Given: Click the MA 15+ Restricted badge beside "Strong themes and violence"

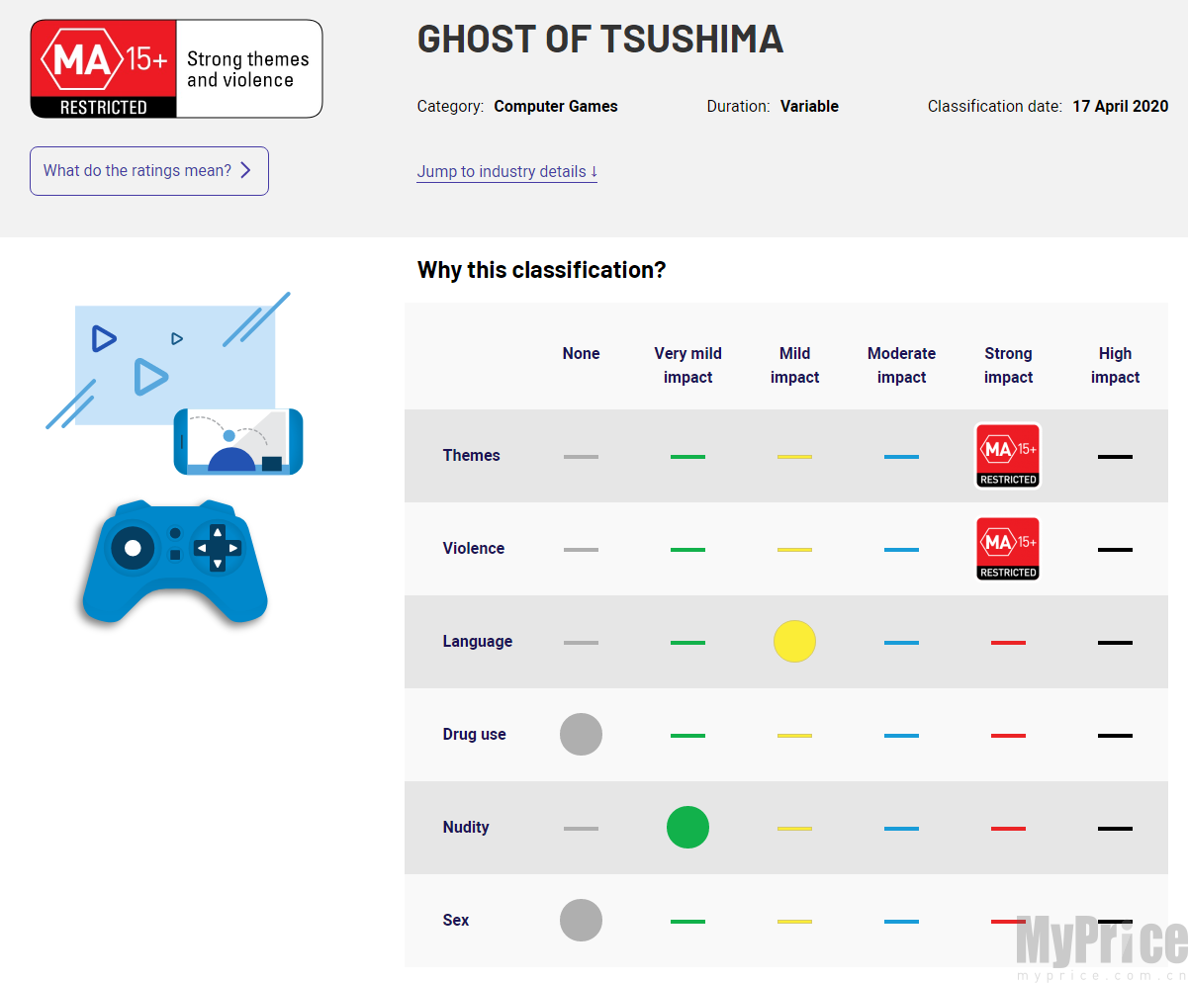Looking at the screenshot, I should [104, 69].
